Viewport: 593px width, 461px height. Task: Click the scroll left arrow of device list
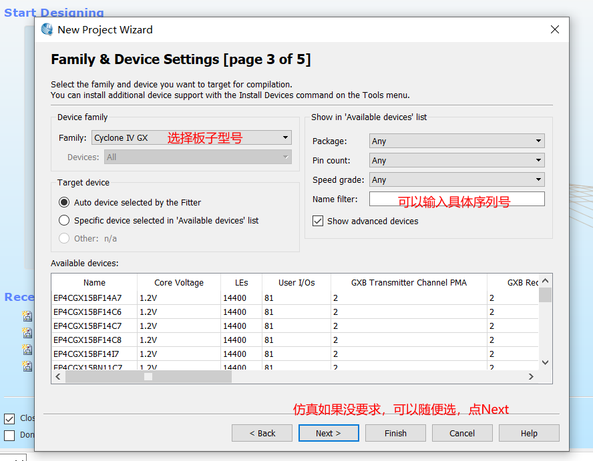[x=58, y=376]
